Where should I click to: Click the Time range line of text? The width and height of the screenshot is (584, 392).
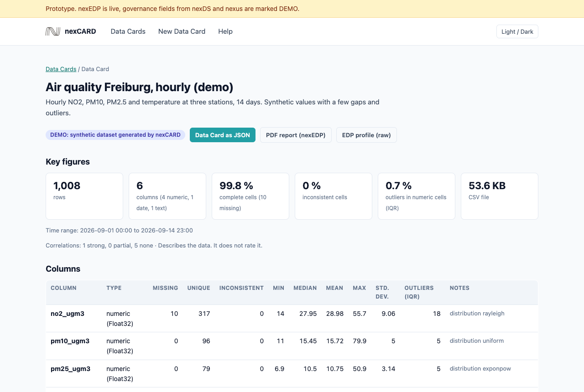coord(119,231)
